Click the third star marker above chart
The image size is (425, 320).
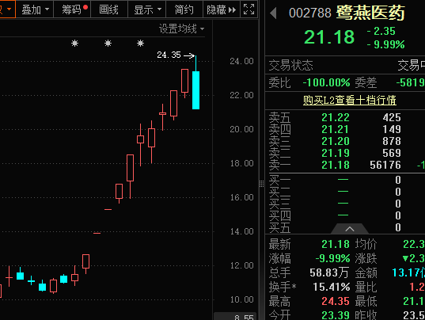[x=140, y=43]
